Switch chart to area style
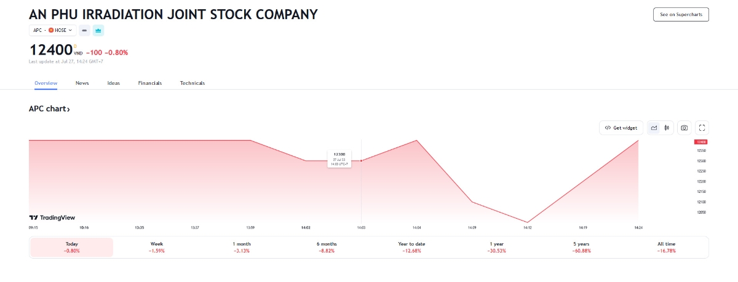738x282 pixels. pos(654,128)
